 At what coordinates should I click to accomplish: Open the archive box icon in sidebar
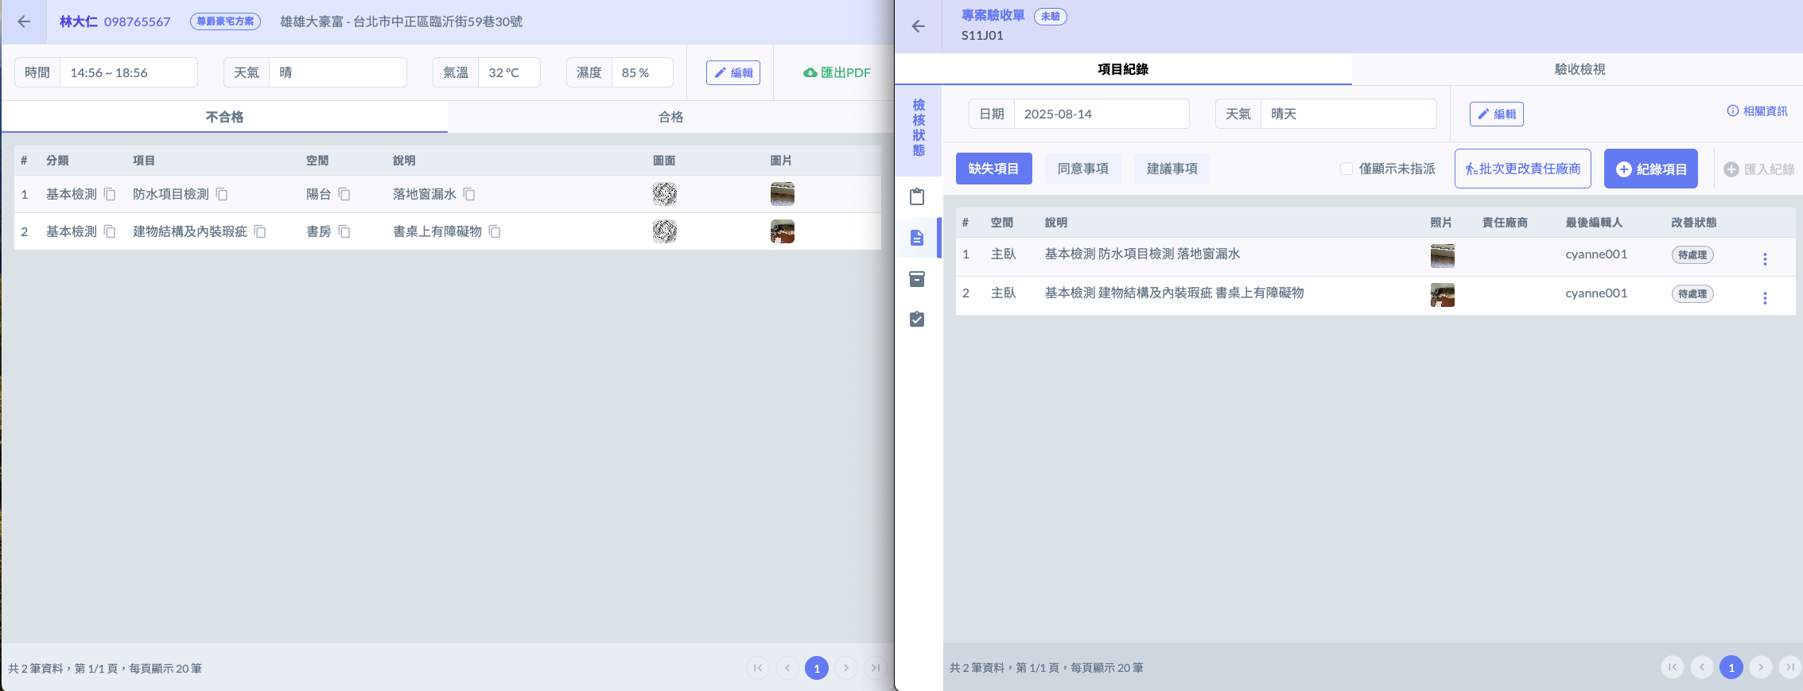coord(917,279)
